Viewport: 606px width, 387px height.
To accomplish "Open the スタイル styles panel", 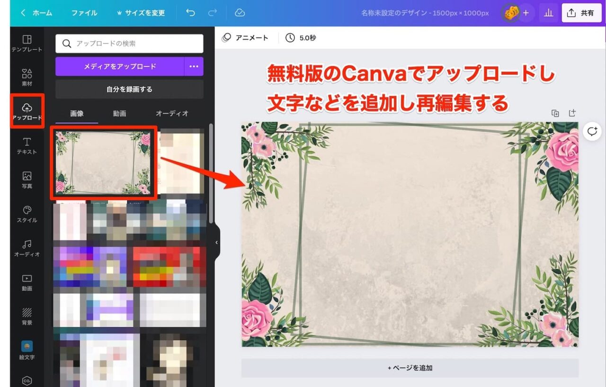I will click(27, 214).
